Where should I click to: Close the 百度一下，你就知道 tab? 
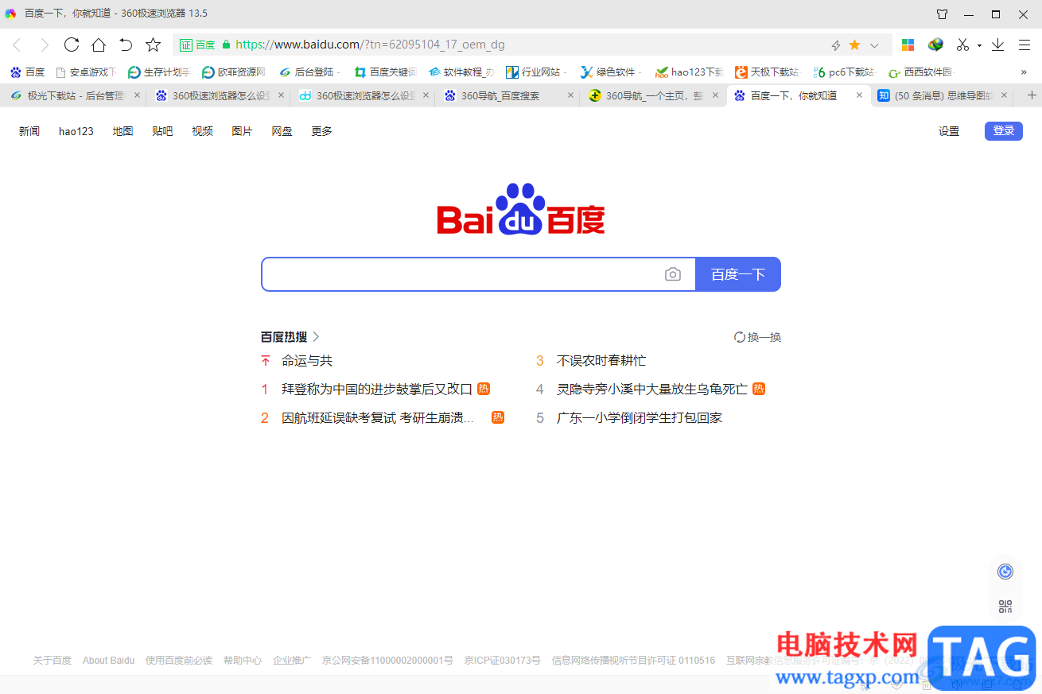point(859,95)
